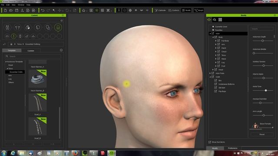Expand the Arm tree node

tap(216, 44)
